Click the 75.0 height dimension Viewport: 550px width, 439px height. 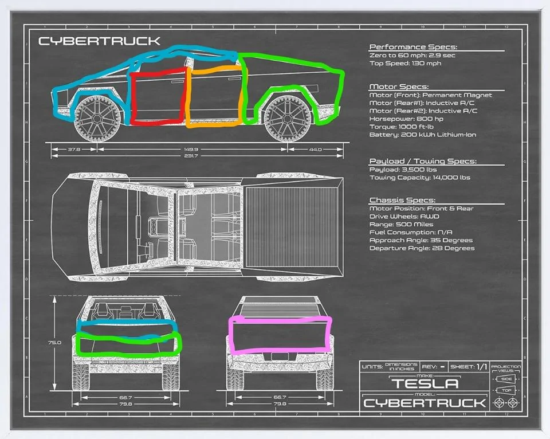pos(54,343)
